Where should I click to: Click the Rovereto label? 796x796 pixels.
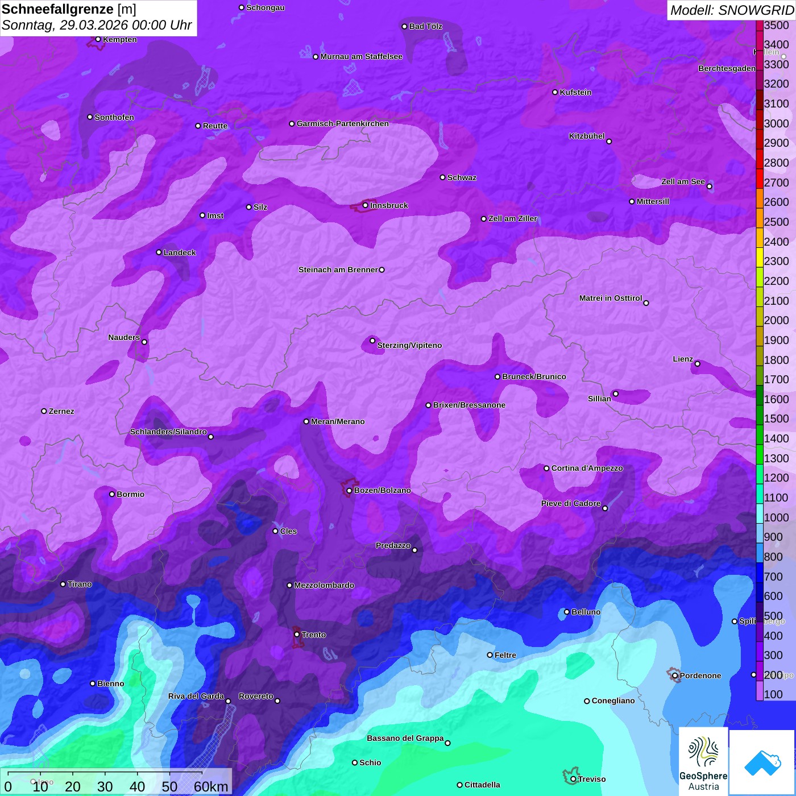coord(256,696)
